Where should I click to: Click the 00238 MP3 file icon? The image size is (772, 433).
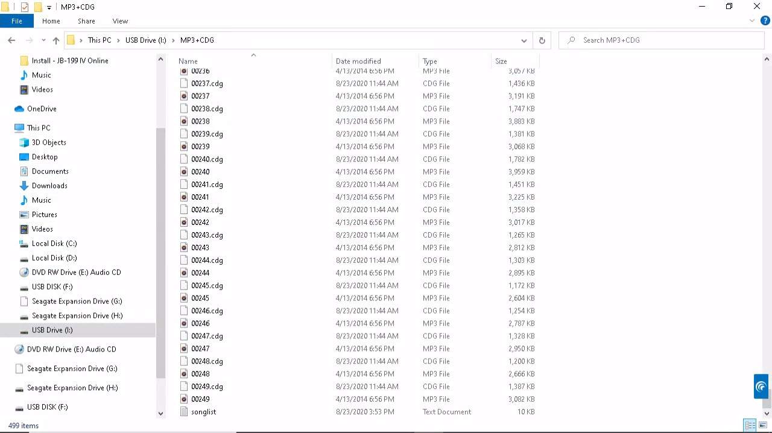[x=184, y=122]
